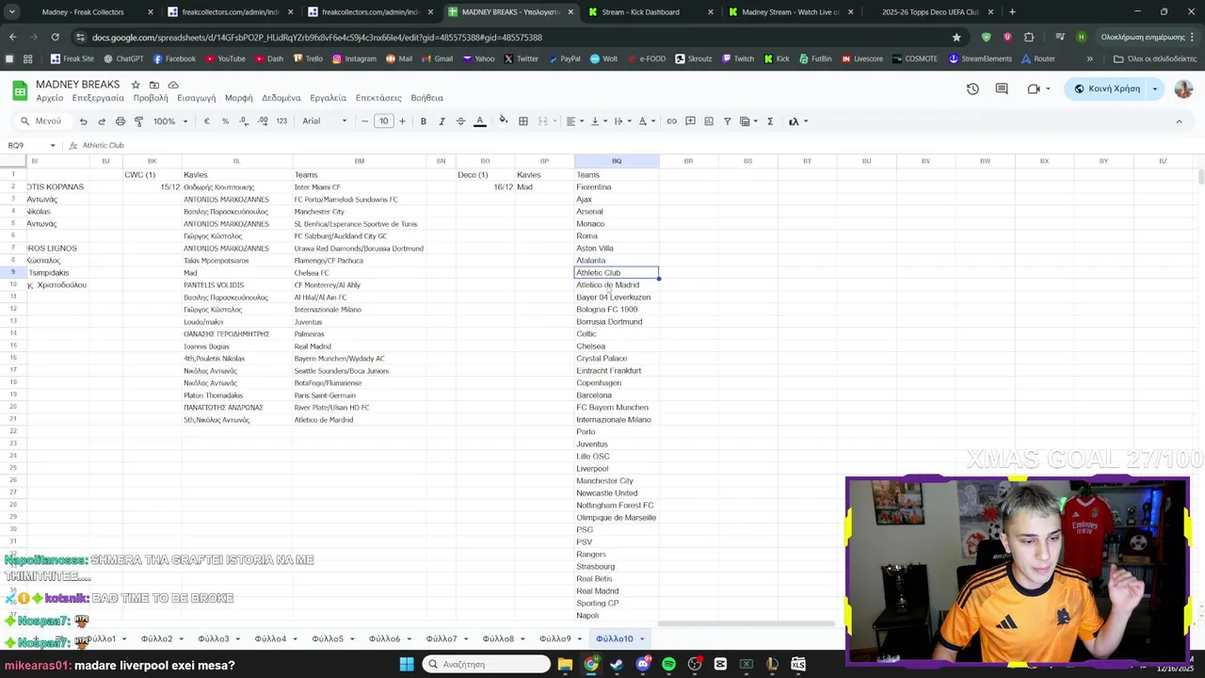The image size is (1205, 678).
Task: Undo the last action in Sheets toolbar
Action: pyautogui.click(x=83, y=121)
